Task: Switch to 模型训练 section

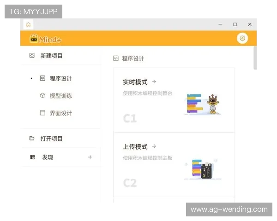Action: pos(61,96)
